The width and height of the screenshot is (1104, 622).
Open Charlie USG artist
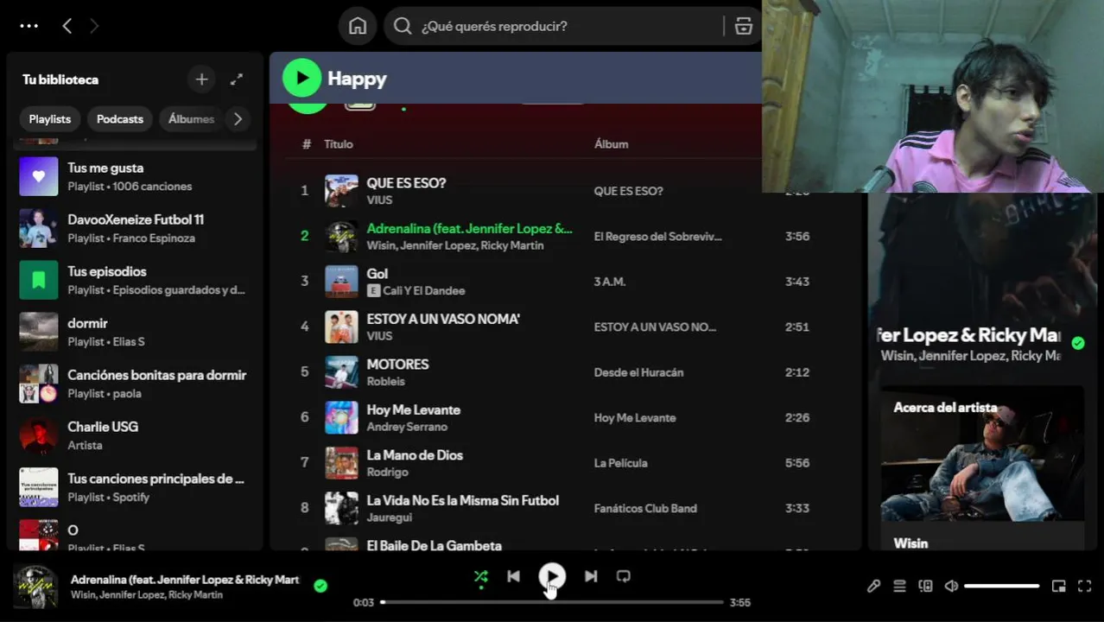135,435
